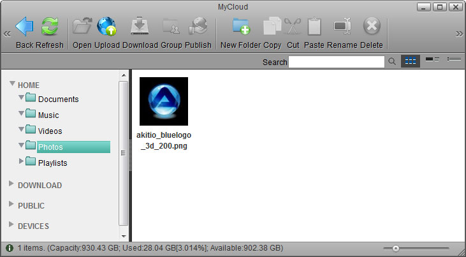Click the Rename toolbar icon
Viewport: 466px width, 257px height.
pos(342,27)
